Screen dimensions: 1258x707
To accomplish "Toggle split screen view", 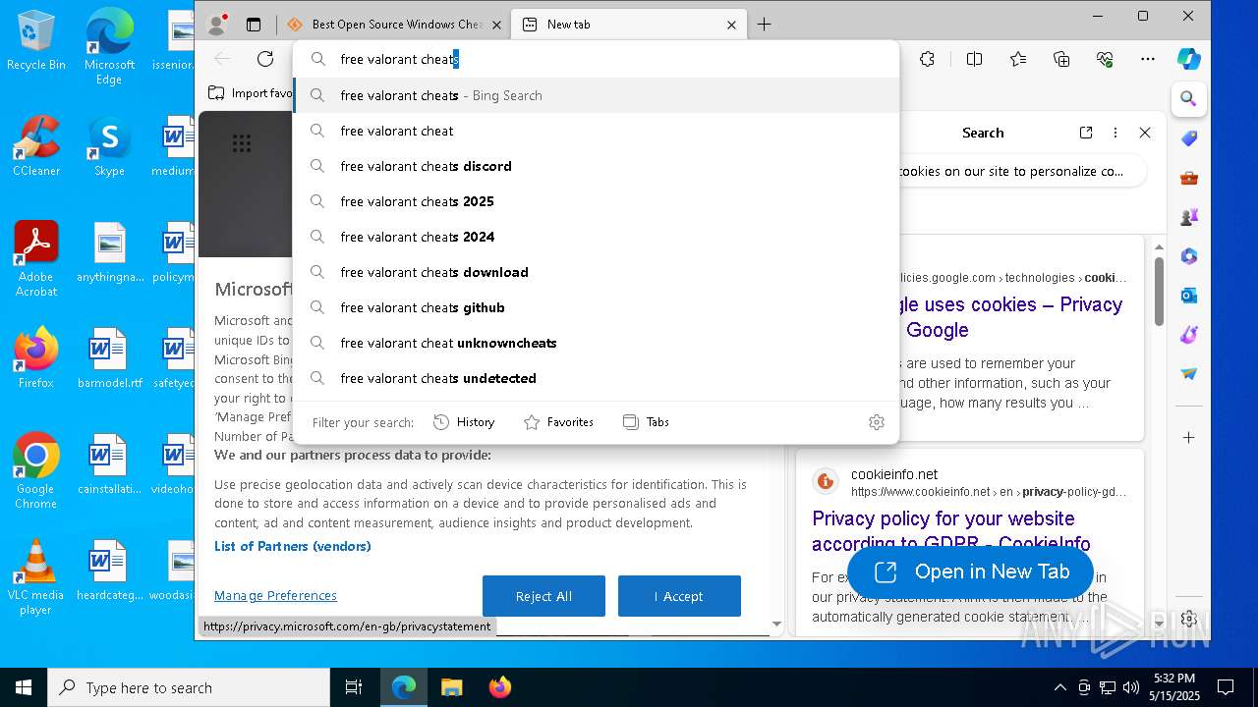I will [974, 59].
